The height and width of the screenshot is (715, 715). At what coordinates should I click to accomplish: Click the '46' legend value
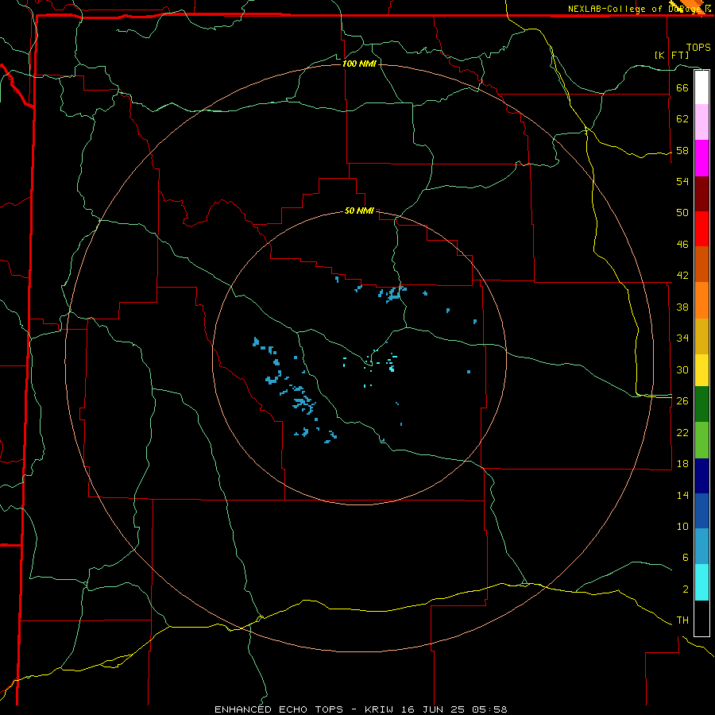682,245
